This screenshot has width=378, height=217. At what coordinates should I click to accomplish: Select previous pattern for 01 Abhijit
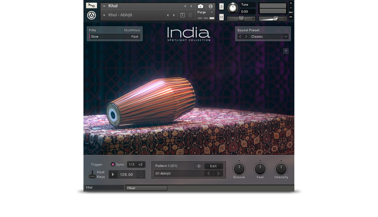tap(209, 174)
